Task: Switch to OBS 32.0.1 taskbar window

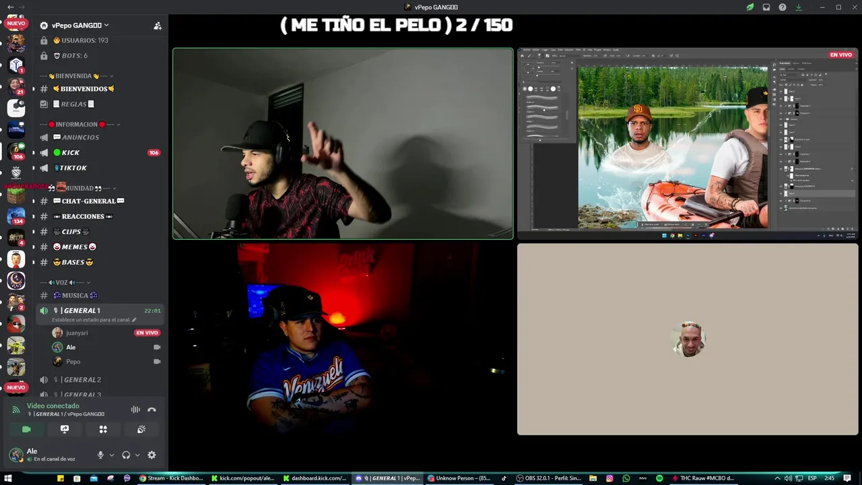Action: 549,478
